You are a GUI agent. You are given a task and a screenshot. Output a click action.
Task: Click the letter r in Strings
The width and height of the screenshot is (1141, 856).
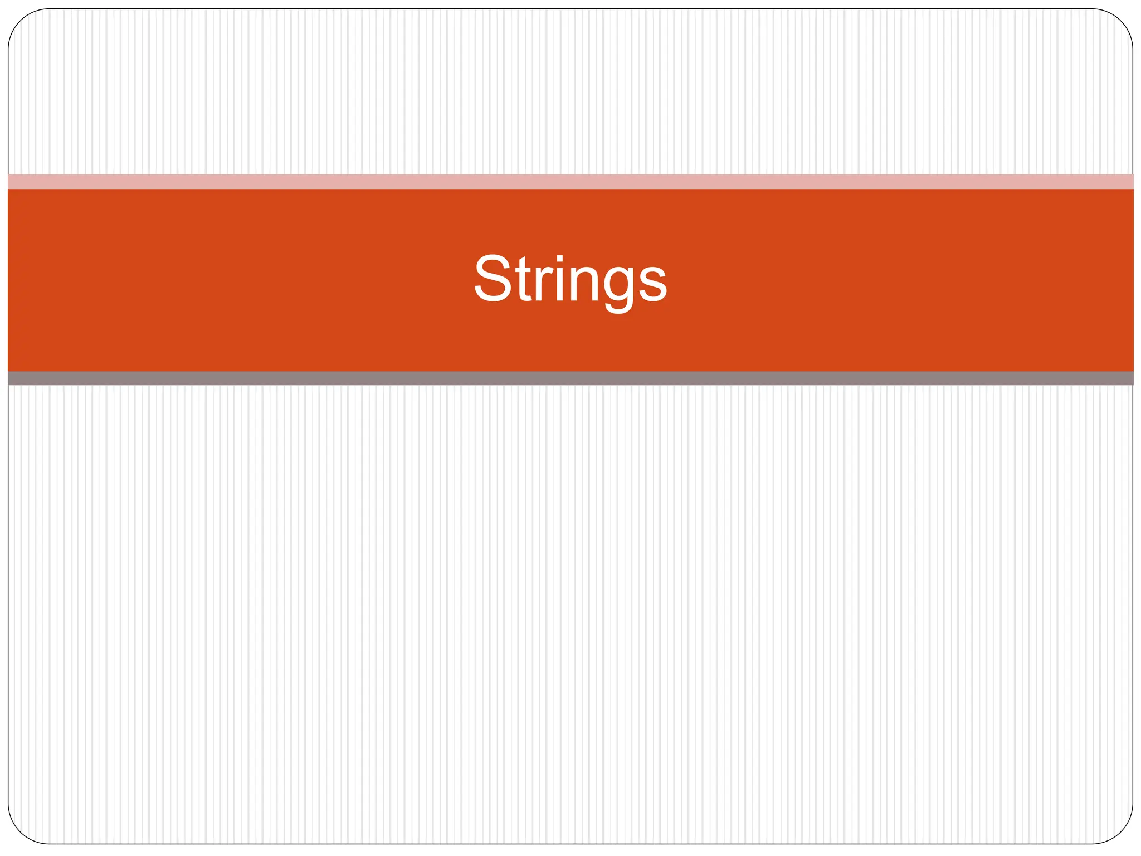(543, 284)
